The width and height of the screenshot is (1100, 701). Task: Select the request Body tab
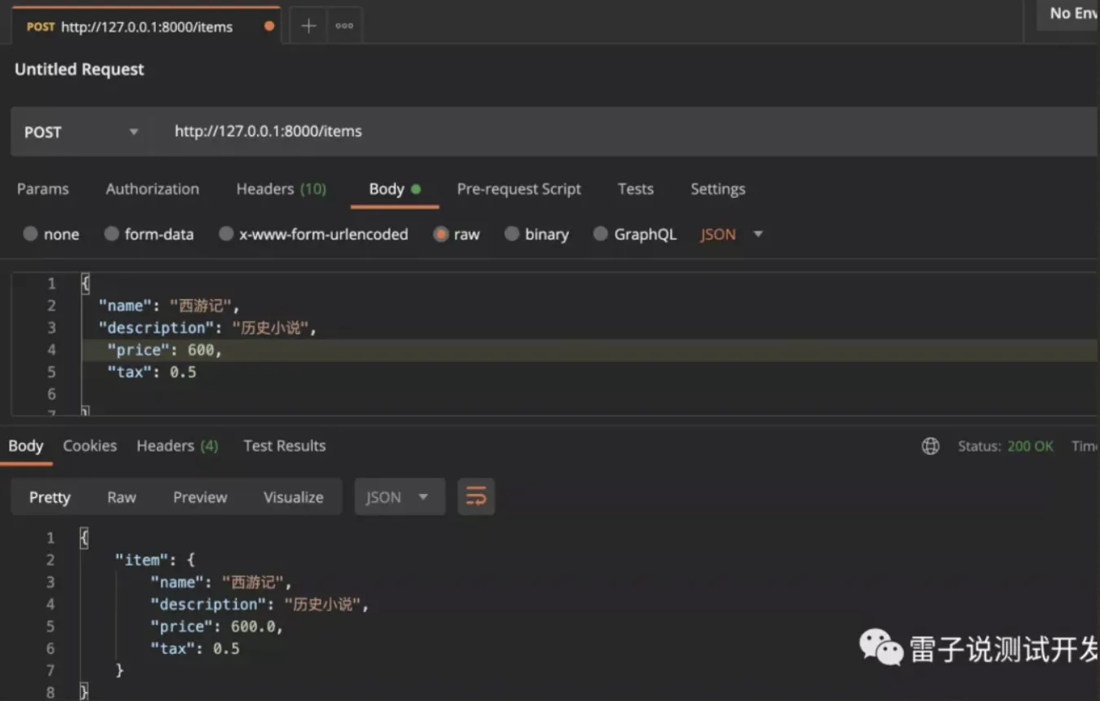(x=395, y=189)
